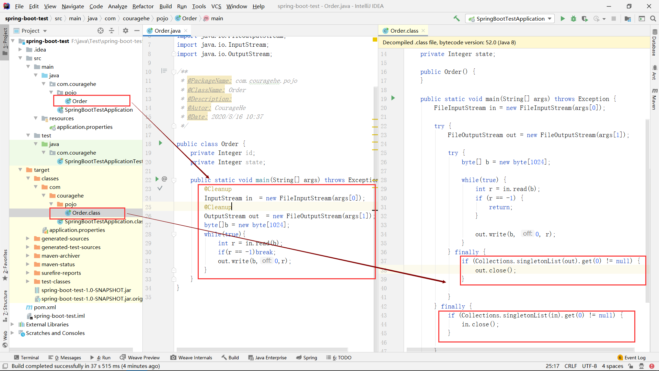Hide the Project tool window with minus icon
659x371 pixels.
click(137, 31)
